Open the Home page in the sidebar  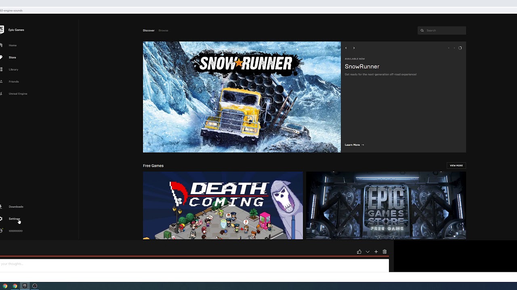(x=13, y=46)
